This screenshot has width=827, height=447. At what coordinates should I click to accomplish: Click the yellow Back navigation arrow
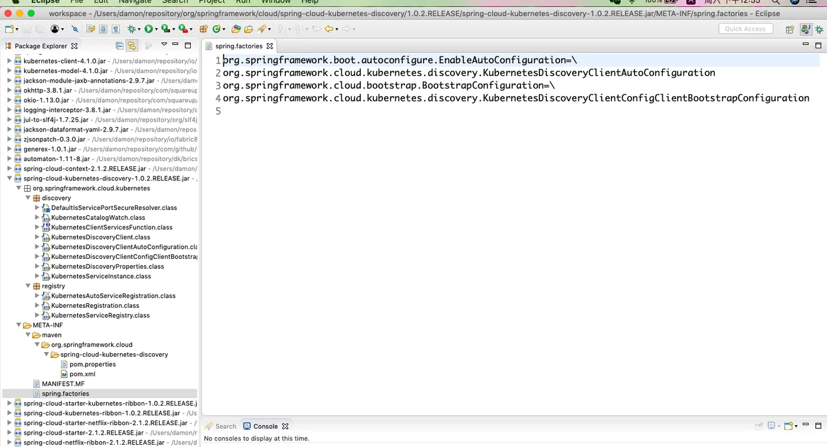point(329,29)
